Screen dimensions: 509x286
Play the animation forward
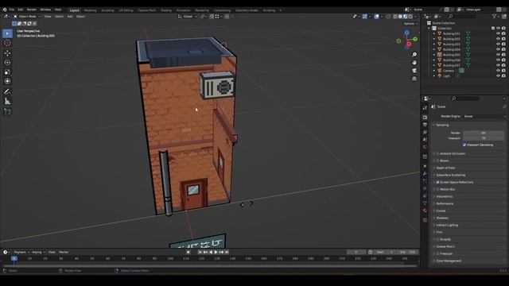216,252
